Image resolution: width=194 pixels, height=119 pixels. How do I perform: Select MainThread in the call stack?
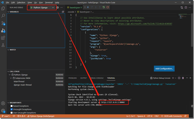pyautogui.click(x=19, y=81)
